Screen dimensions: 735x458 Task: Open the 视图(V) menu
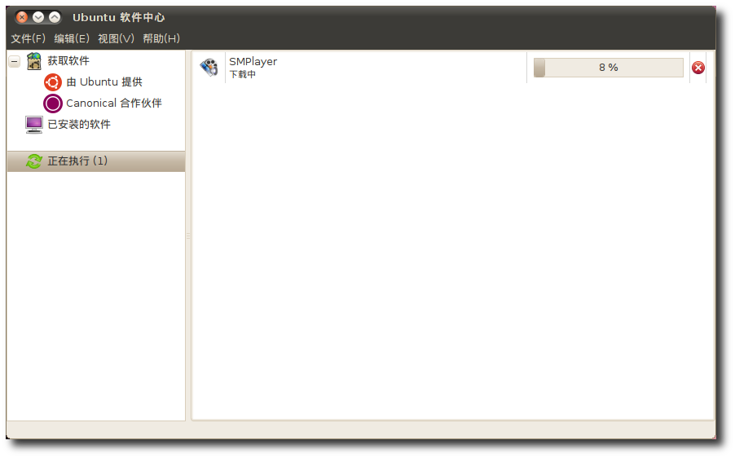coord(116,38)
